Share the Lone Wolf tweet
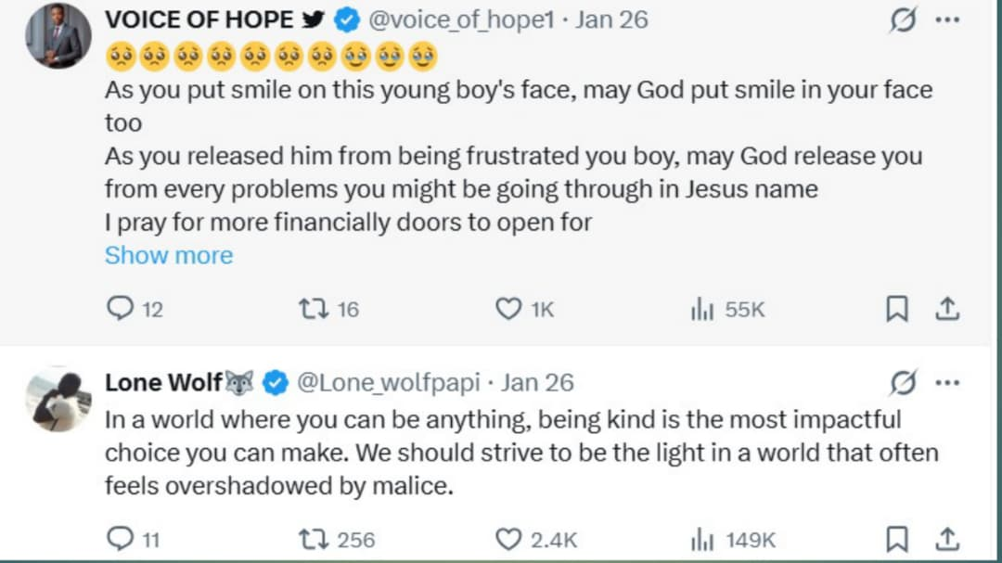 (947, 539)
